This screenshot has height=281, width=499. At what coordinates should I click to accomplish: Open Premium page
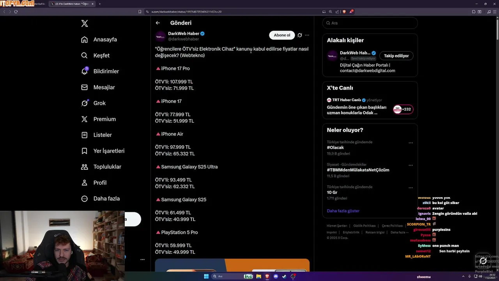point(98,119)
